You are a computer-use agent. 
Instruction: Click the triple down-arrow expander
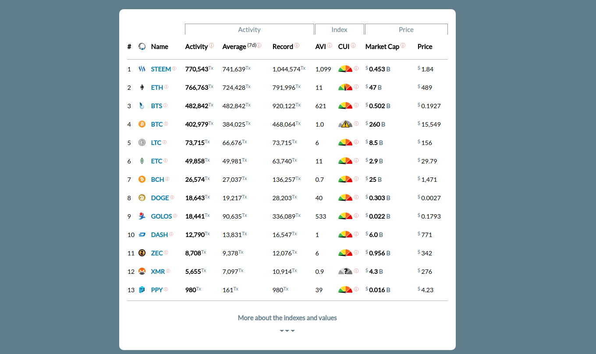(x=287, y=331)
